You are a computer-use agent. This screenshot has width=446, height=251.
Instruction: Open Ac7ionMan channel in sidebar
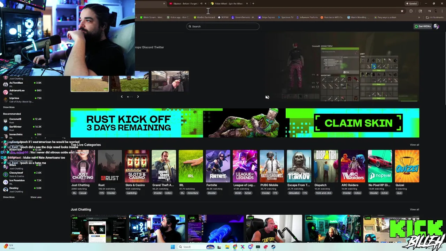22,84
